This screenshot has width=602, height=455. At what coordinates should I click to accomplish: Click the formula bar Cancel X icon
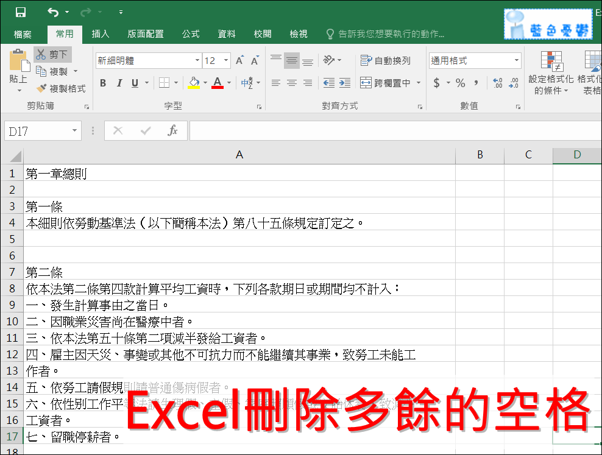[x=118, y=131]
